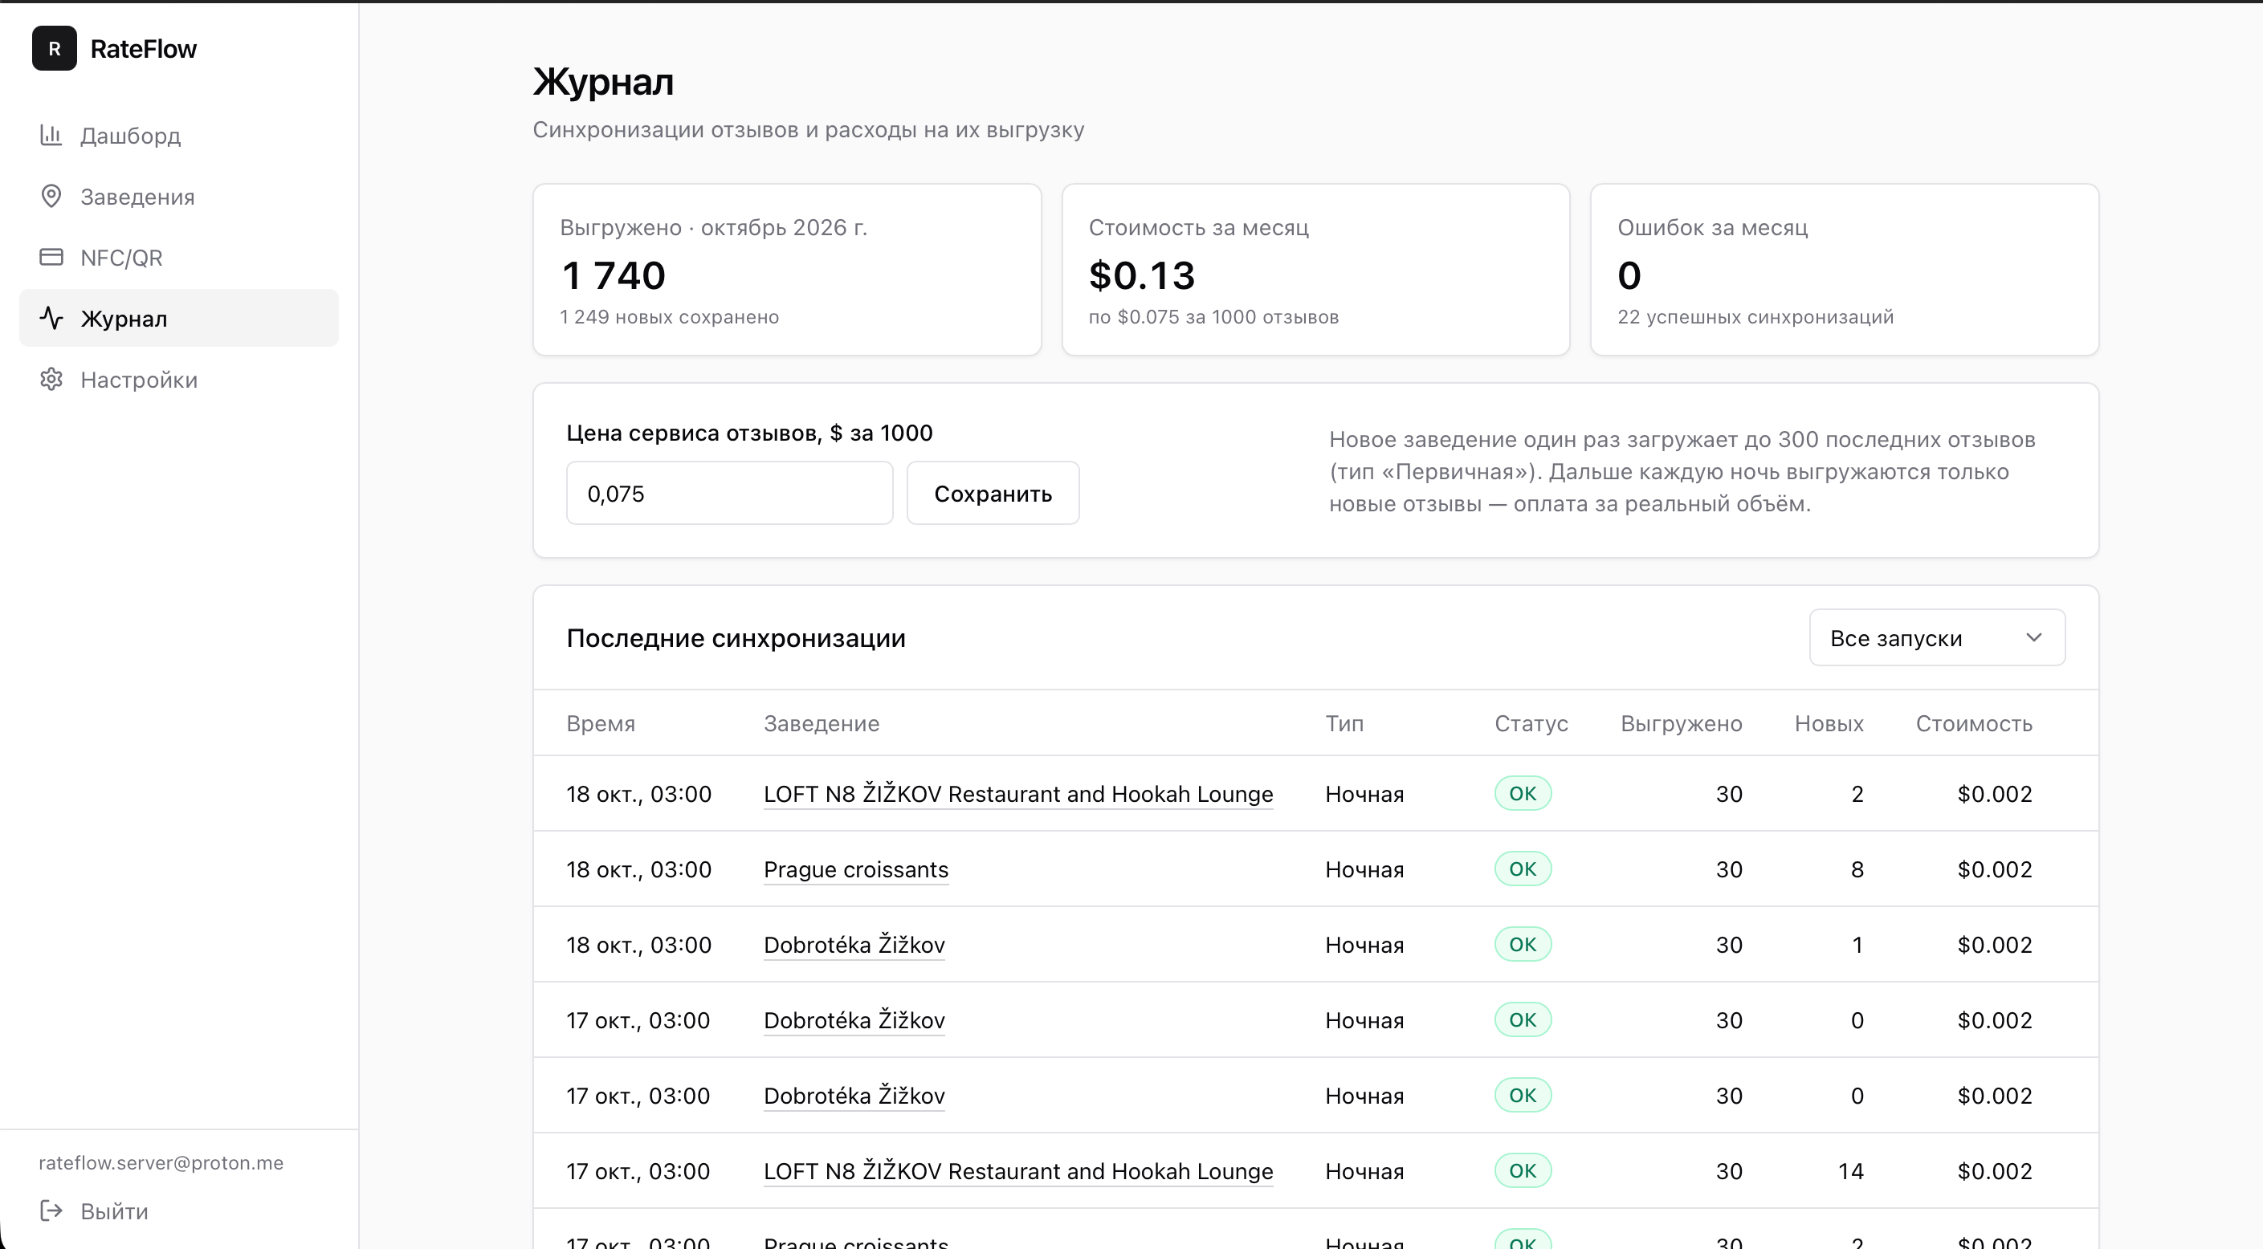Click the Тип column header
The height and width of the screenshot is (1249, 2263).
(1344, 724)
